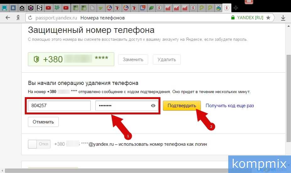The width and height of the screenshot is (291, 173).
Task: Reload the page with the refresh icon
Action: (x=30, y=18)
